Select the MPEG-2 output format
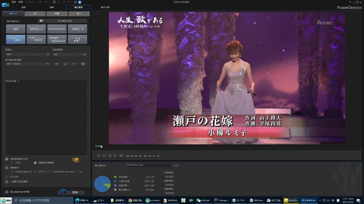364x204 pixels. coord(36,29)
